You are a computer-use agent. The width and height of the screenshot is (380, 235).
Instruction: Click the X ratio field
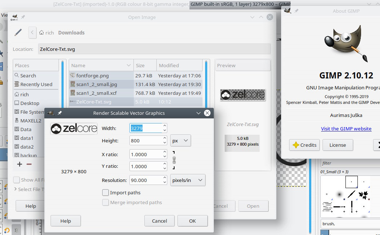(146, 154)
